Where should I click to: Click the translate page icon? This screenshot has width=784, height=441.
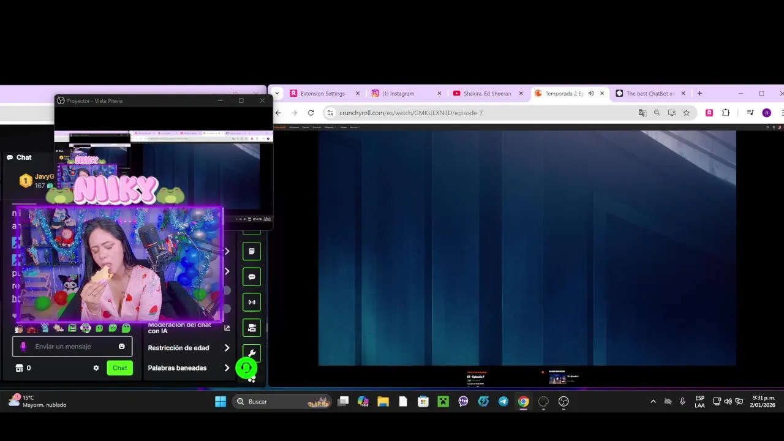[643, 113]
